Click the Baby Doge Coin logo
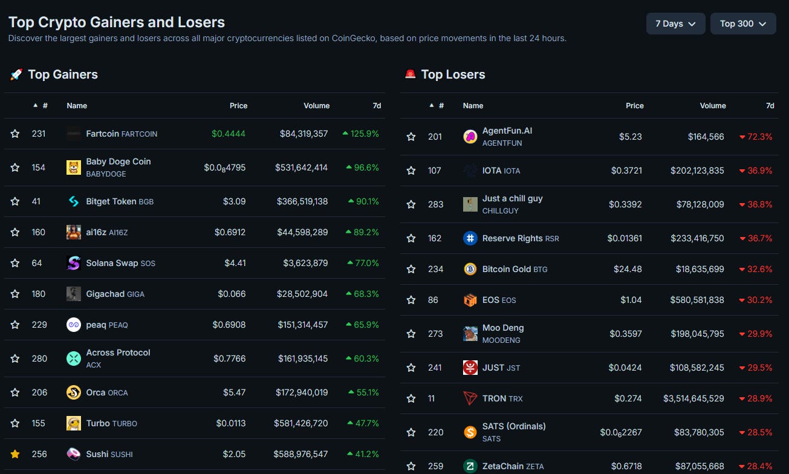This screenshot has height=474, width=789. [74, 167]
